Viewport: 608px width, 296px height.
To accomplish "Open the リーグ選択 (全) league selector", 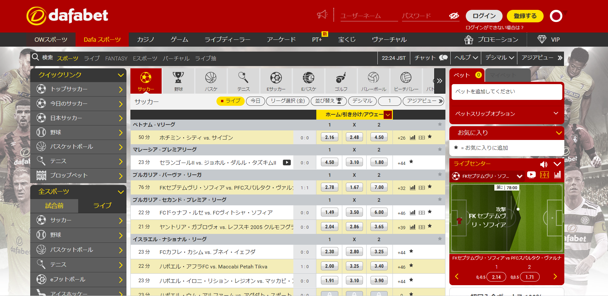I will pos(288,101).
